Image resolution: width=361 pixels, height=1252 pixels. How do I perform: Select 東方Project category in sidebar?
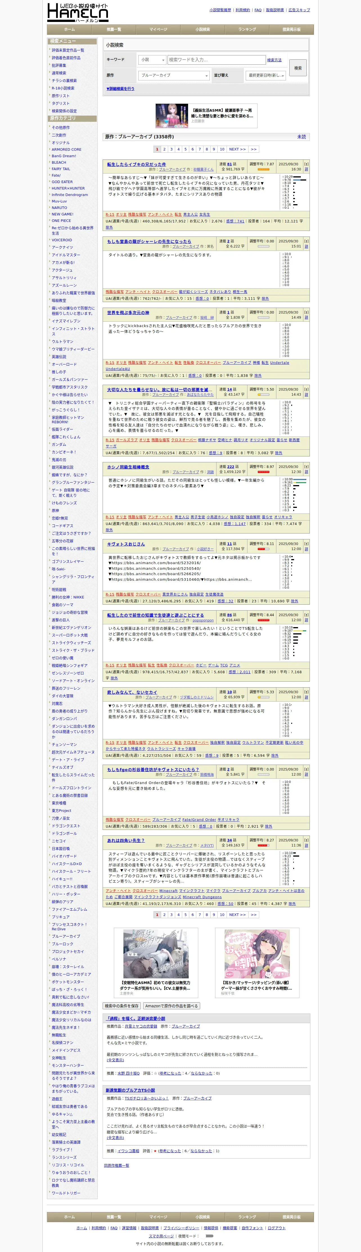(x=62, y=811)
